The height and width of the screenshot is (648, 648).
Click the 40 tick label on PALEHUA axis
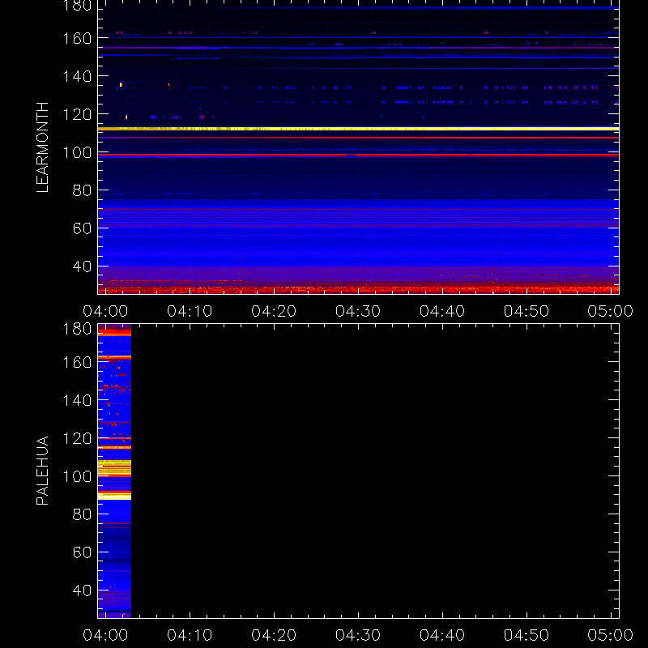82,590
